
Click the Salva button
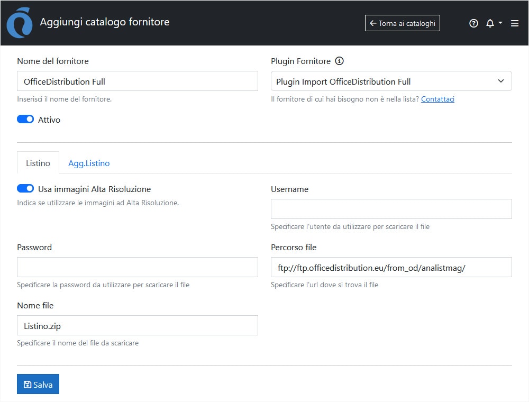coord(38,385)
